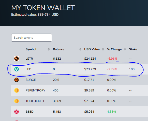
Task: Click LSTR change -6.96%
Action: (112, 59)
